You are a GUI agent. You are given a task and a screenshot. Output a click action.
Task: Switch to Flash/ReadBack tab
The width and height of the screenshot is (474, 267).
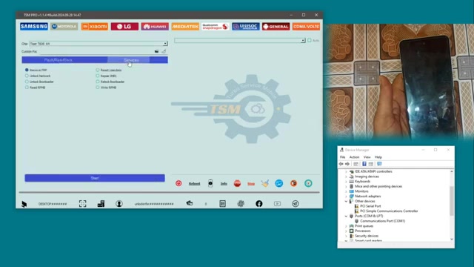point(58,60)
